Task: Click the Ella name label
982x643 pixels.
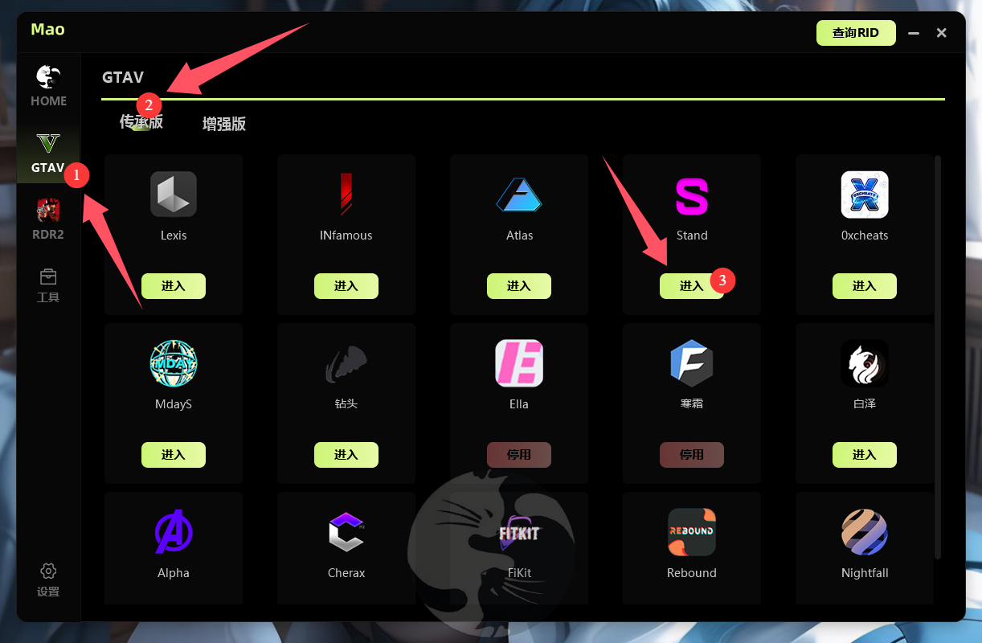Action: click(x=519, y=404)
